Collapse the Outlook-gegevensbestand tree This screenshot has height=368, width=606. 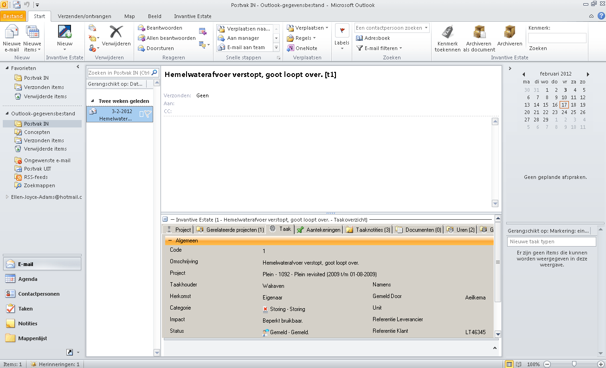[7, 114]
